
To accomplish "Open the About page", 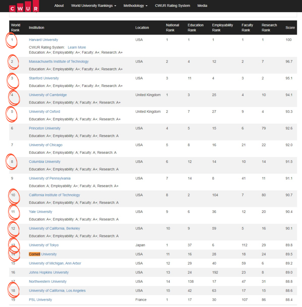I will pos(59,6).
